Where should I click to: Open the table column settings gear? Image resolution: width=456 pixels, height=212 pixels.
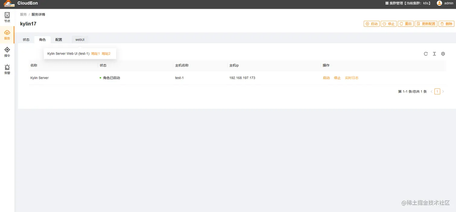pos(443,54)
